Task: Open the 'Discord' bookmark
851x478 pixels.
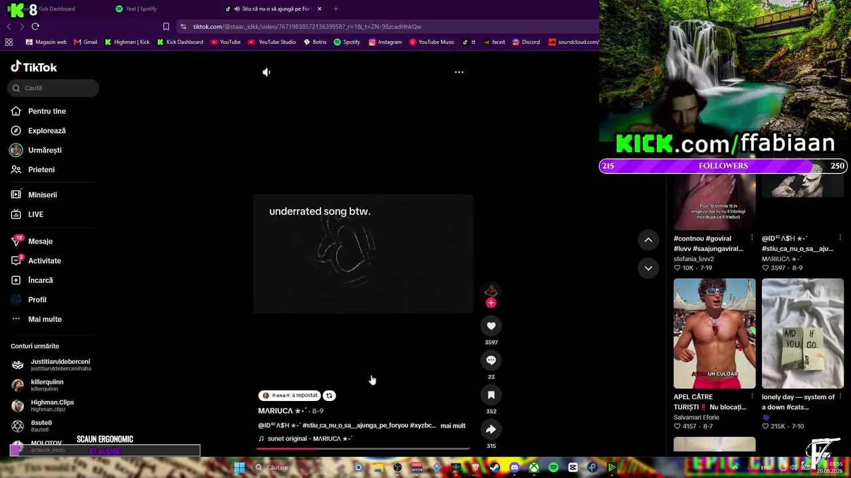Action: coord(526,42)
